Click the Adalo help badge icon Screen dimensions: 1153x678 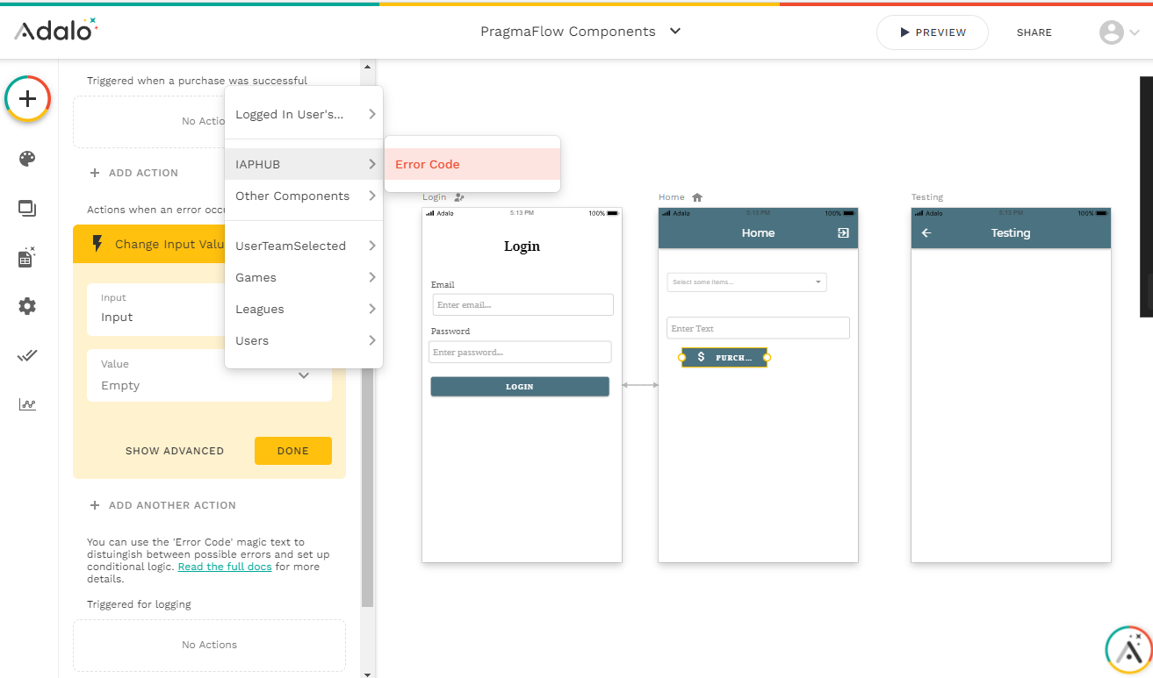click(1128, 648)
